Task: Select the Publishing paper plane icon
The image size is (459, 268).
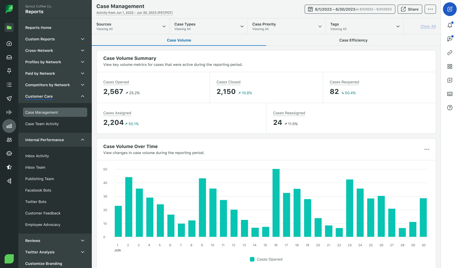Action: [9, 98]
